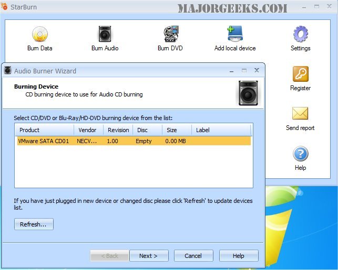Click the Audio Burner Wizard title icon
This screenshot has height=270, width=338.
coord(8,70)
